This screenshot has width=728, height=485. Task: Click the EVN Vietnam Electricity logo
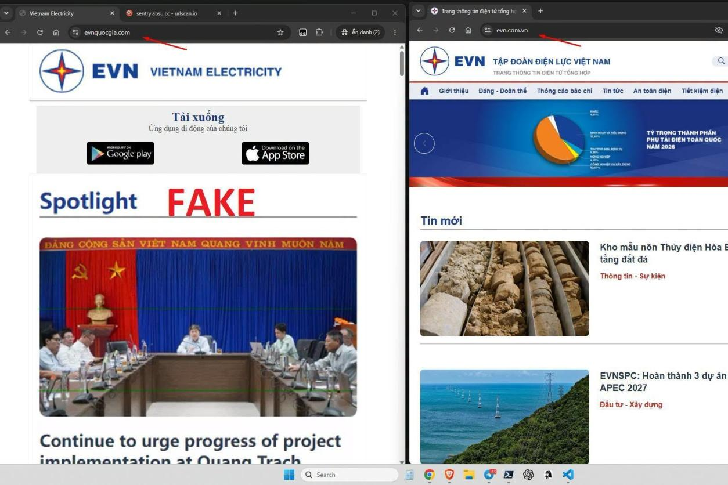(161, 71)
